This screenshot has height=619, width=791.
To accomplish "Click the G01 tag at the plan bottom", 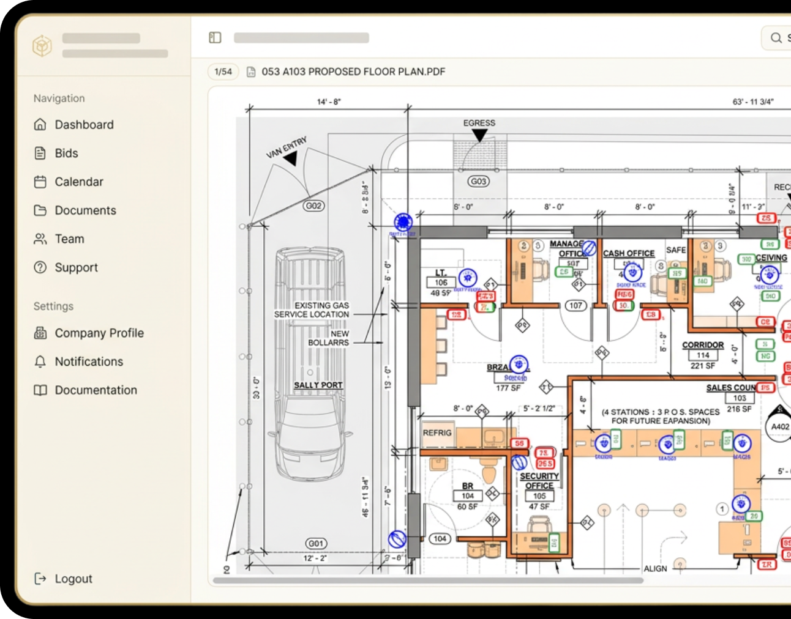I will pos(316,543).
